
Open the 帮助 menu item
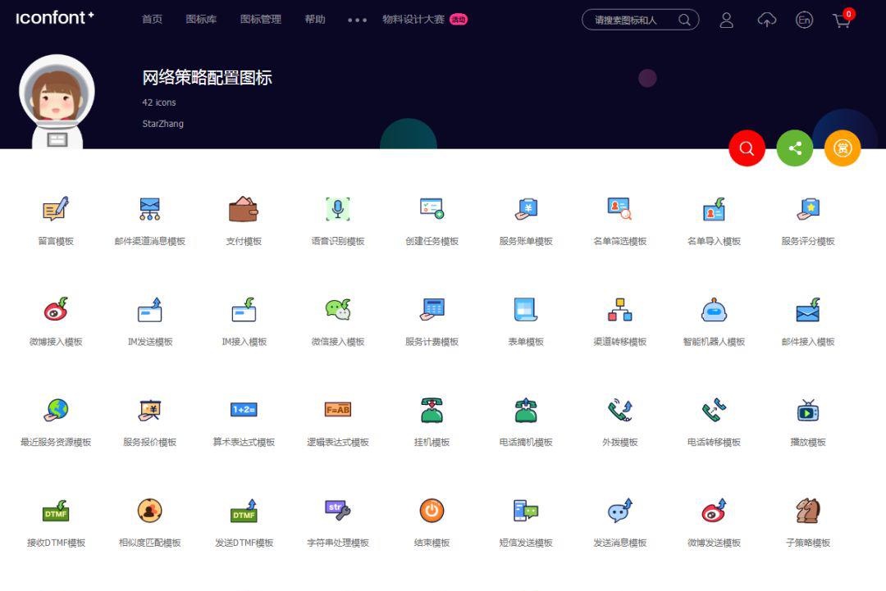315,19
